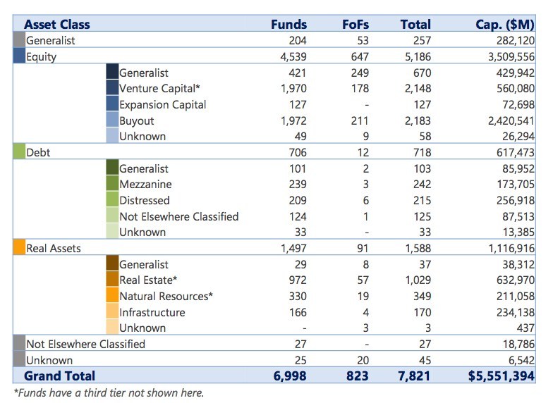The image size is (553, 403).
Task: Select the Buyout cap value 2,420,541
Action: click(505, 120)
